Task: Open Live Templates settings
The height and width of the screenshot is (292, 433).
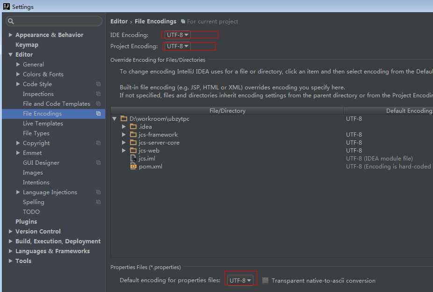Action: point(43,124)
